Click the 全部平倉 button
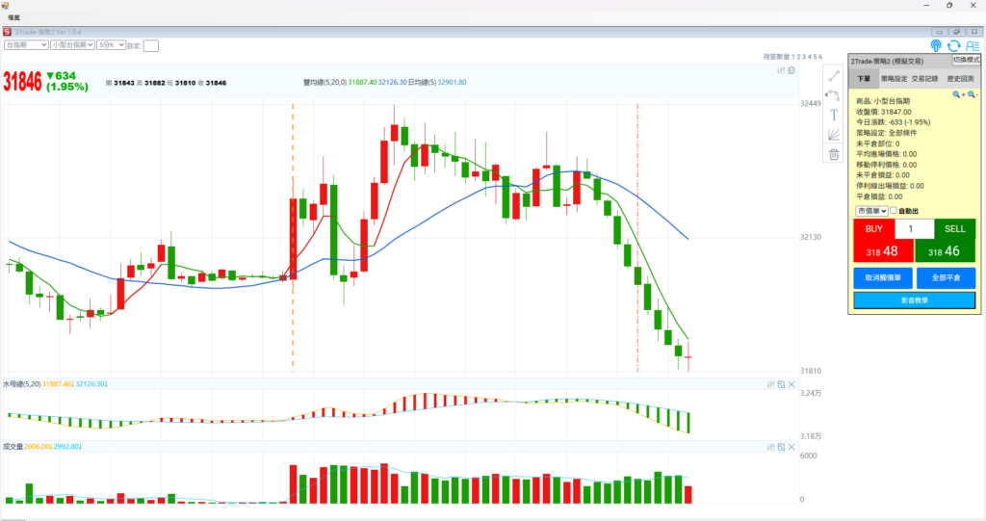 click(x=945, y=278)
